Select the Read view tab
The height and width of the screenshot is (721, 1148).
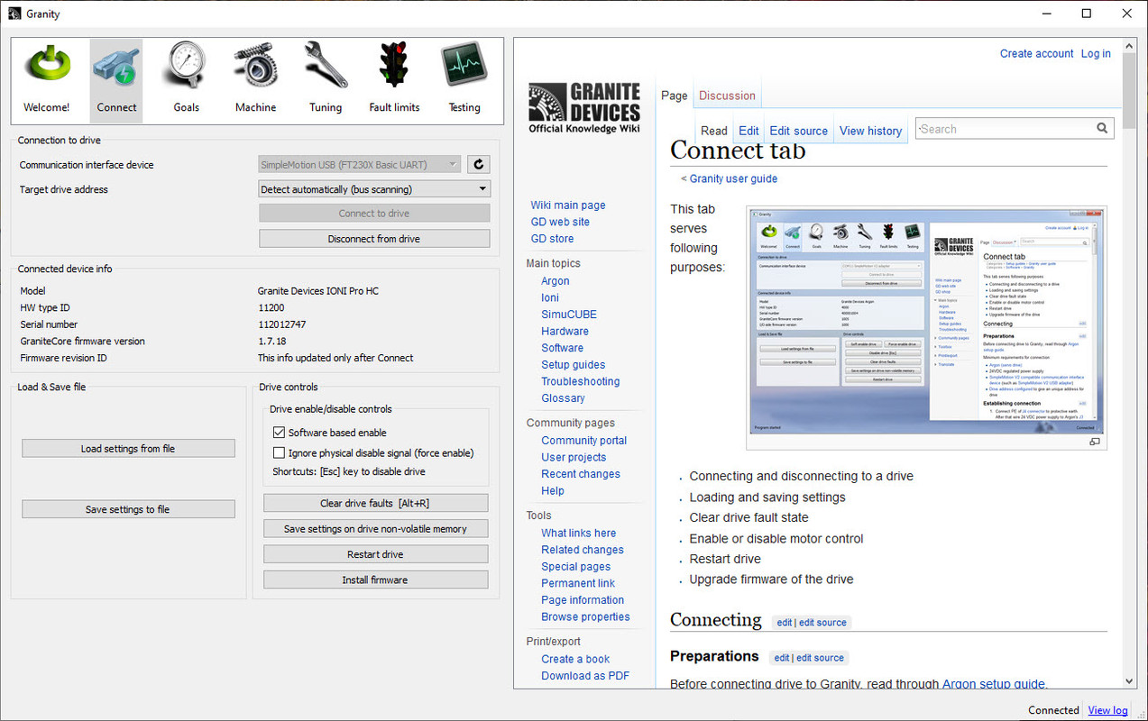[x=714, y=131]
